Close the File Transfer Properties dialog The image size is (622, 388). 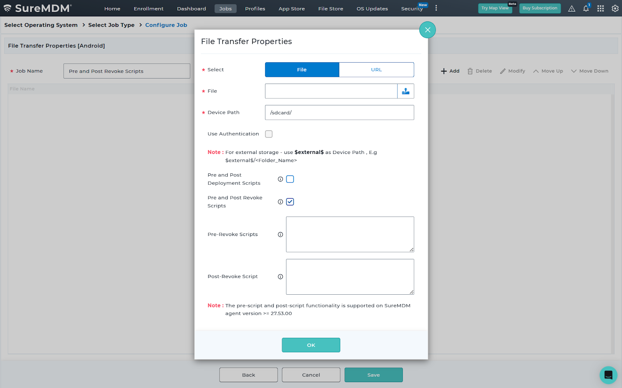[427, 30]
